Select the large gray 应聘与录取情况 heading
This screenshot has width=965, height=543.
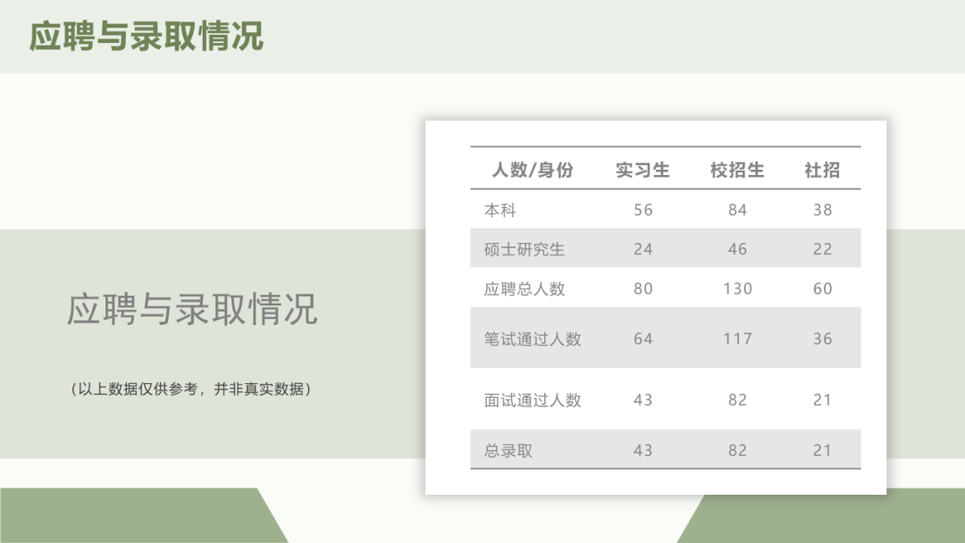[192, 309]
